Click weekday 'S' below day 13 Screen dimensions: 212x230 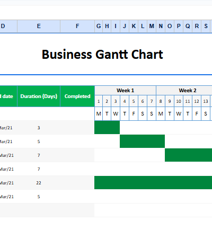[206, 114]
